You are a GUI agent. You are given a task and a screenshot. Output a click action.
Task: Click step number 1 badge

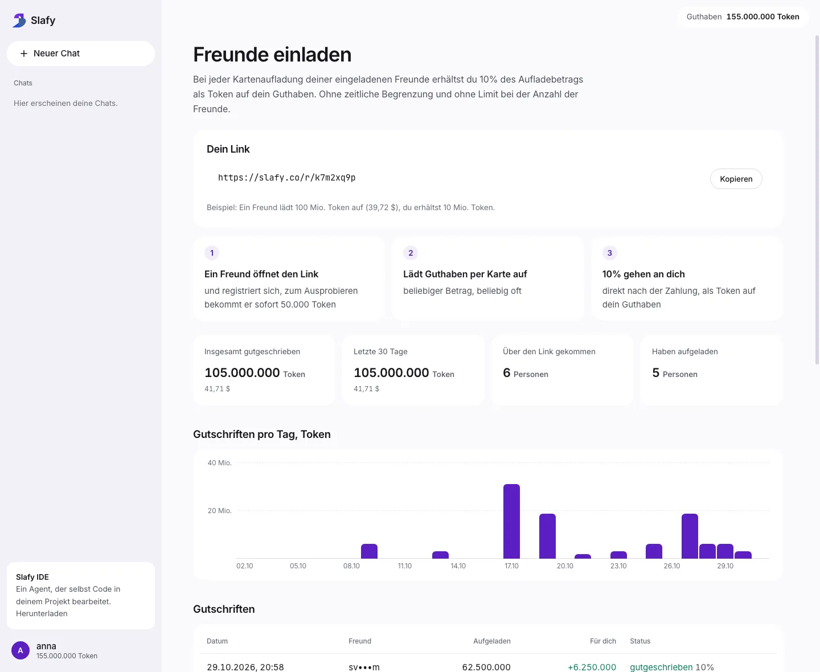coord(212,253)
